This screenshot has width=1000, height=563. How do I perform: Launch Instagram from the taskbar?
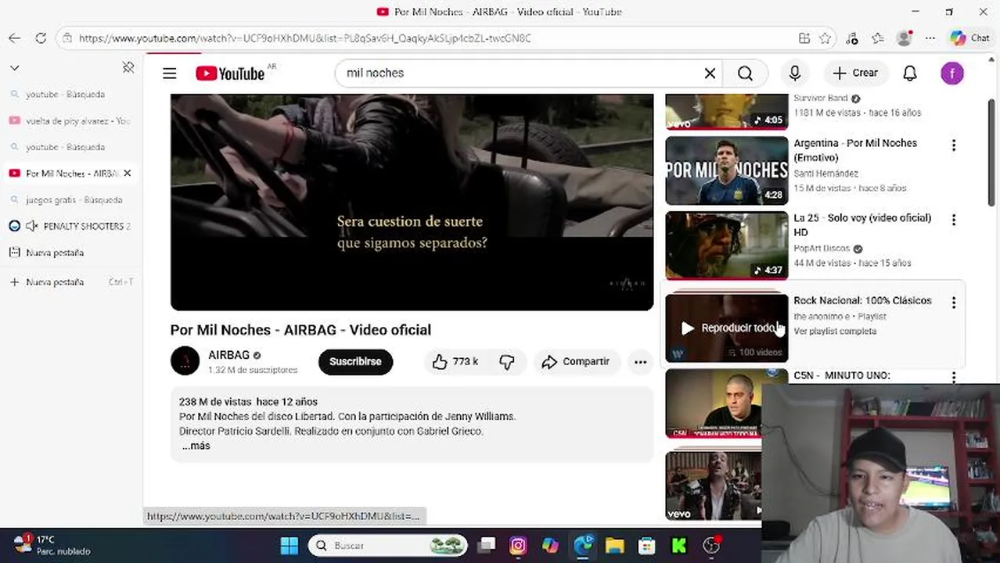518,545
